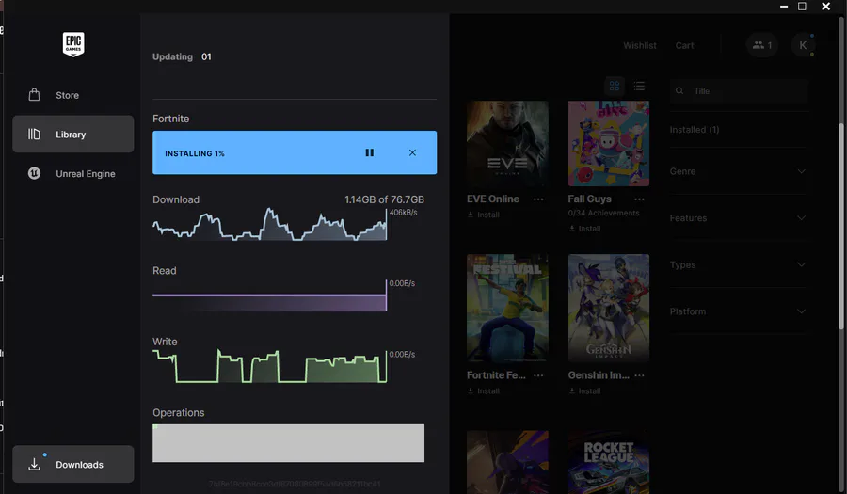The height and width of the screenshot is (494, 847).
Task: Expand the Genre filter
Action: [x=738, y=171]
